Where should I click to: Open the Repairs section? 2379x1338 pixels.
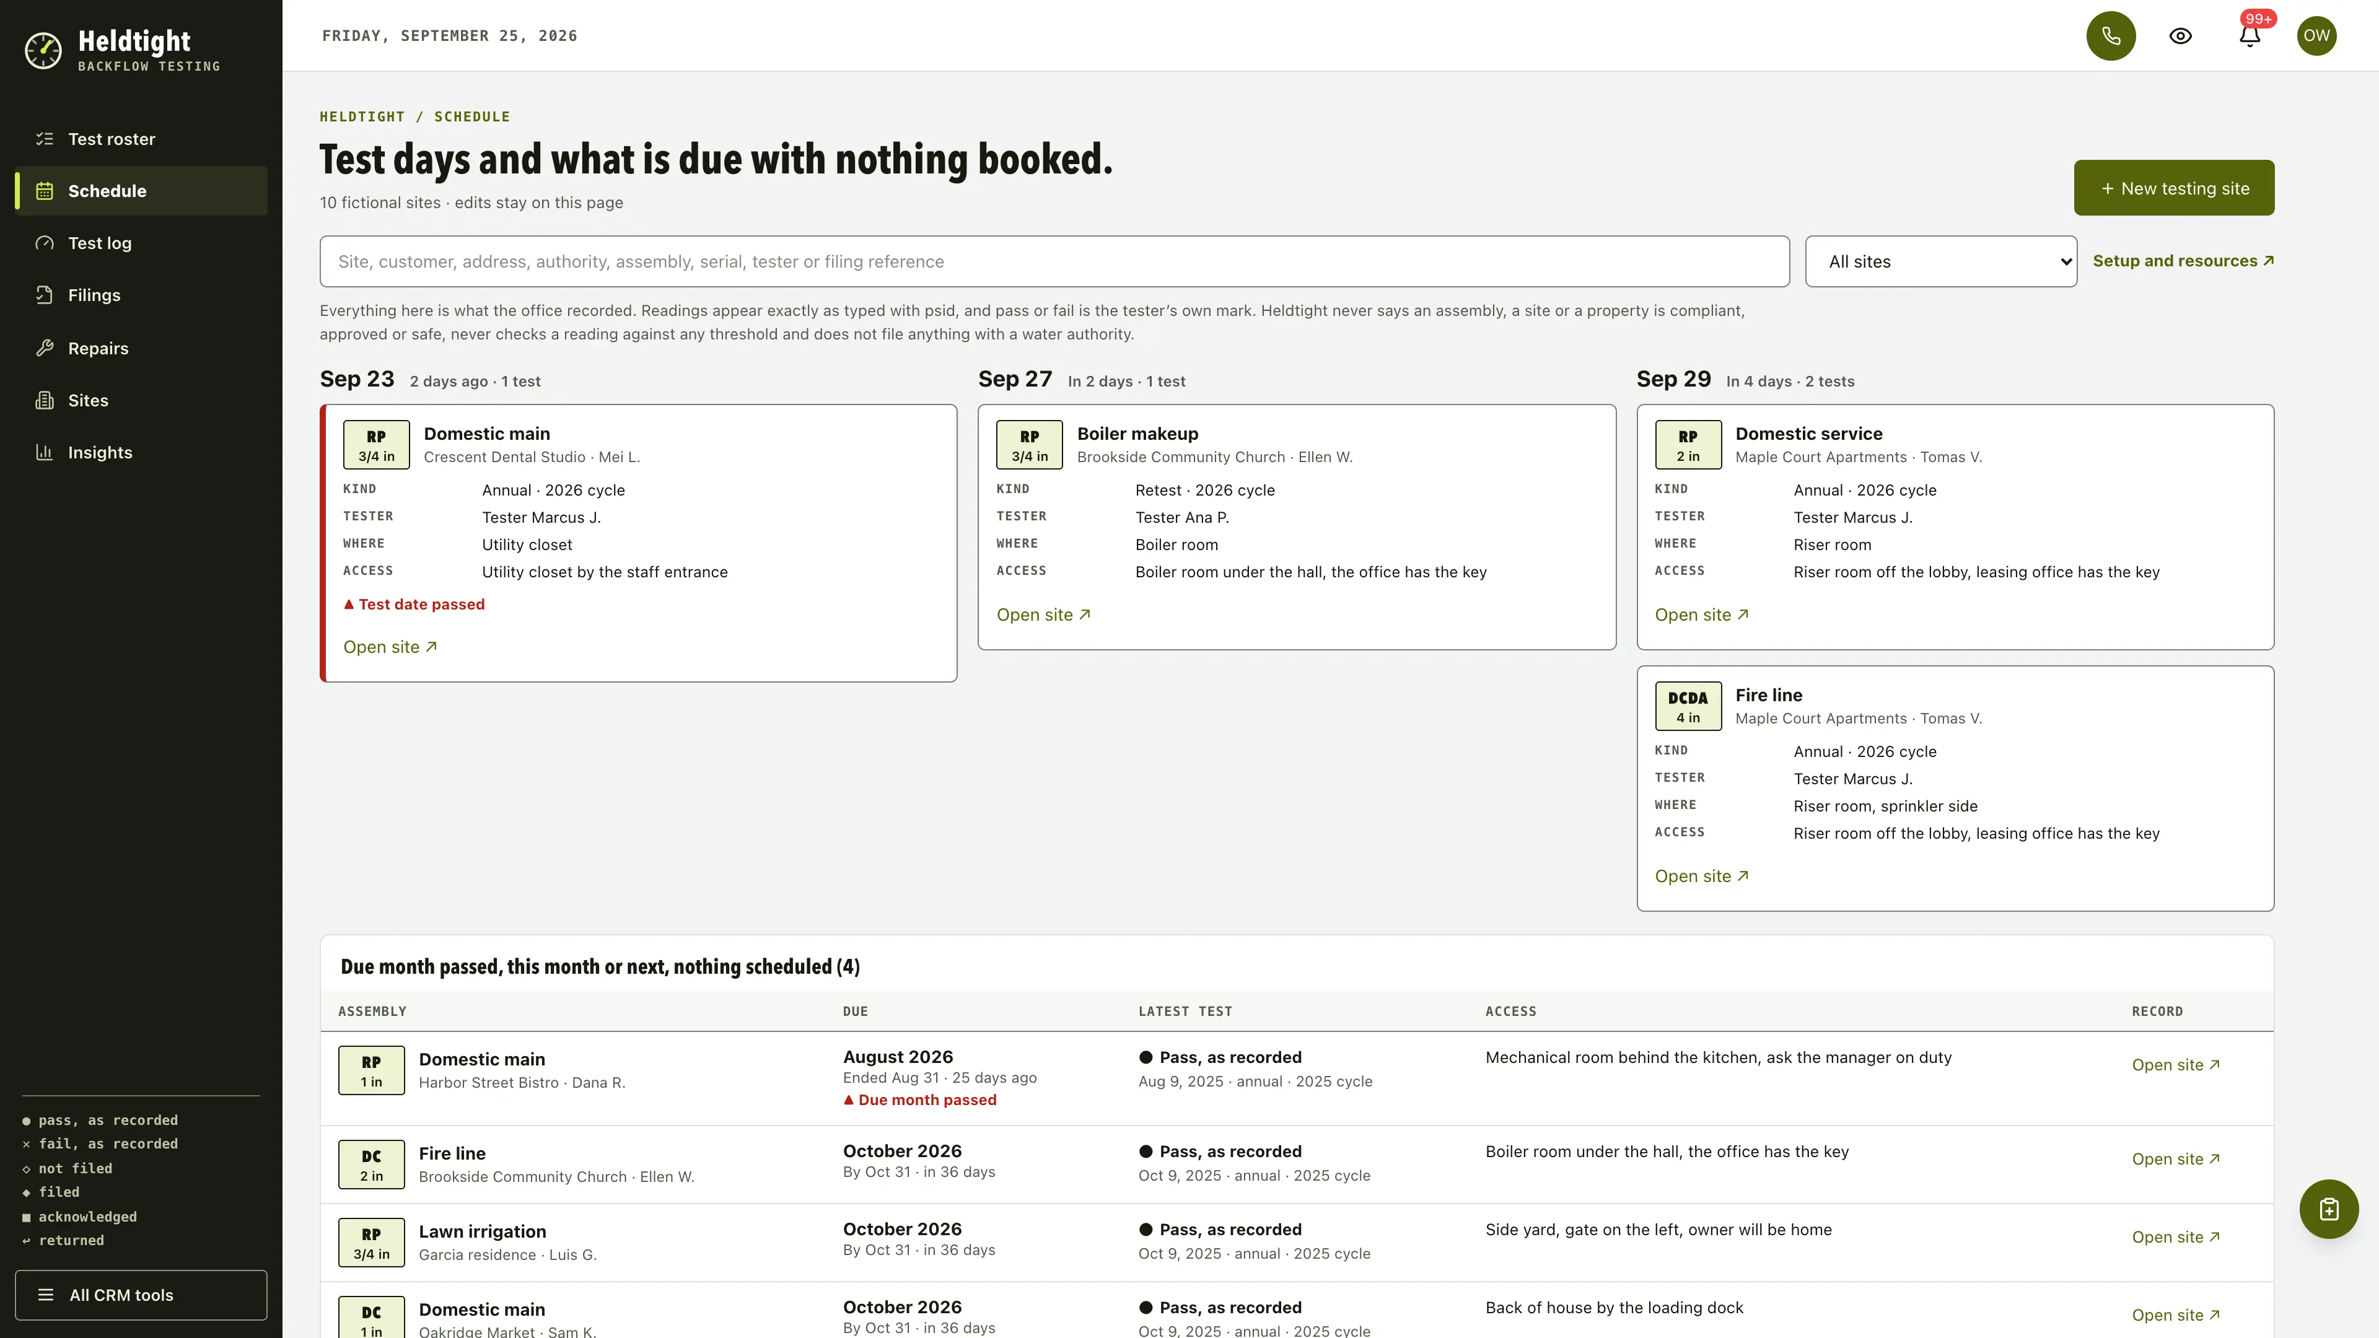click(x=141, y=347)
